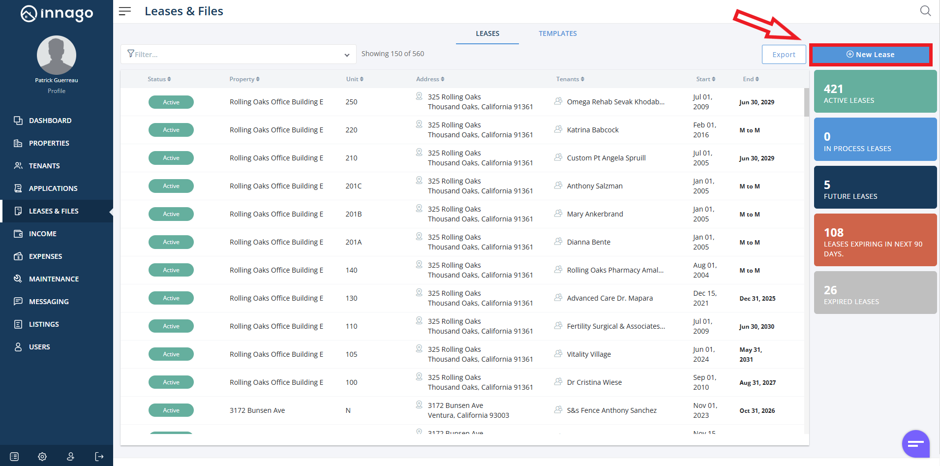Open the chat support bubble
The height and width of the screenshot is (466, 940).
(x=915, y=444)
